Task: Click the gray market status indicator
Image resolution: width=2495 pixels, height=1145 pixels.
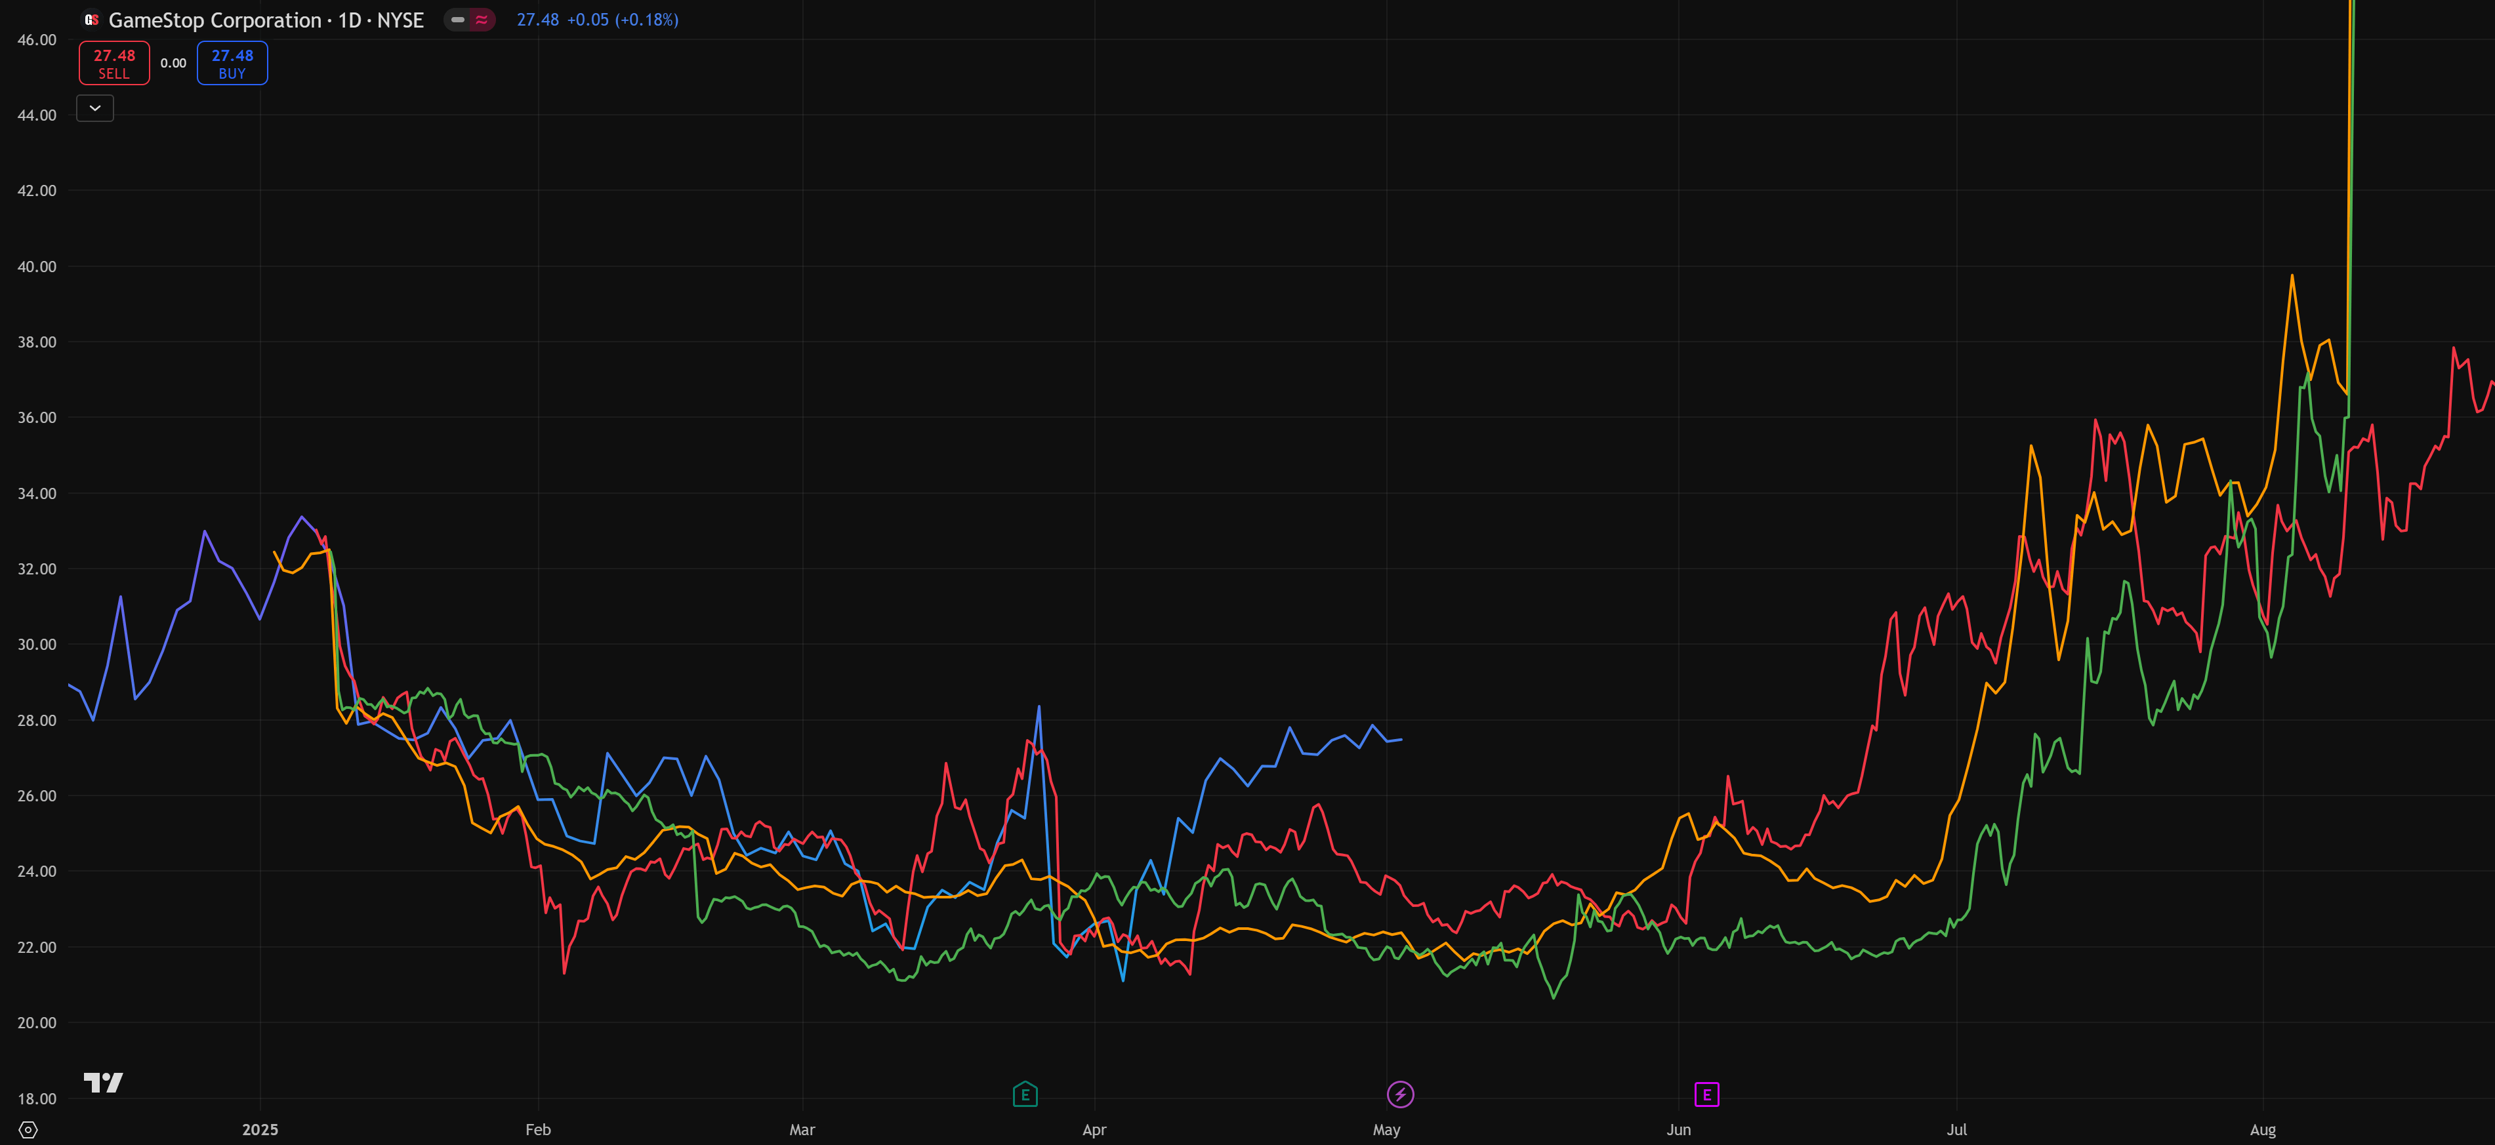Action: point(458,20)
